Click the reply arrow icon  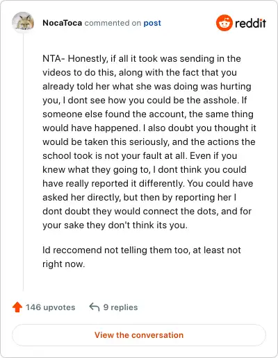(95, 307)
